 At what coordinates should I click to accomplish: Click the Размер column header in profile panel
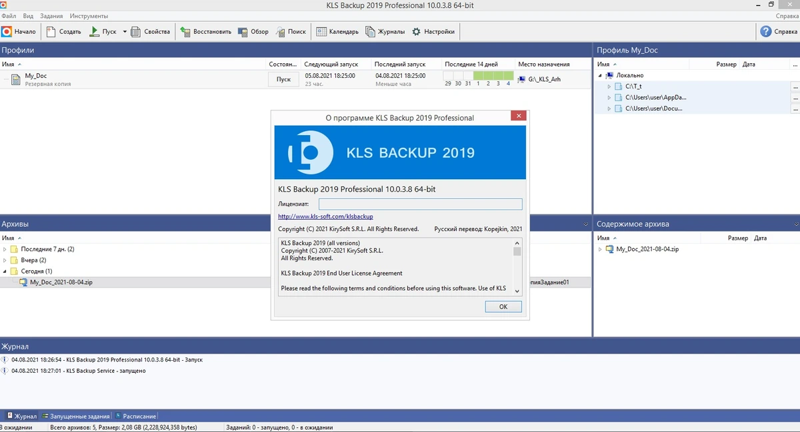click(x=727, y=64)
